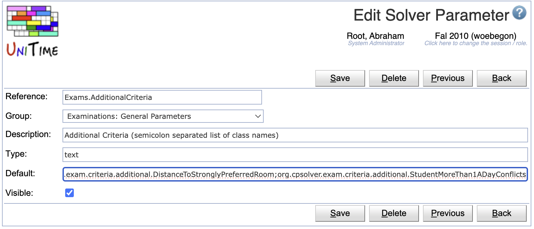Go to Previous using bottom button
The width and height of the screenshot is (534, 229).
point(448,213)
